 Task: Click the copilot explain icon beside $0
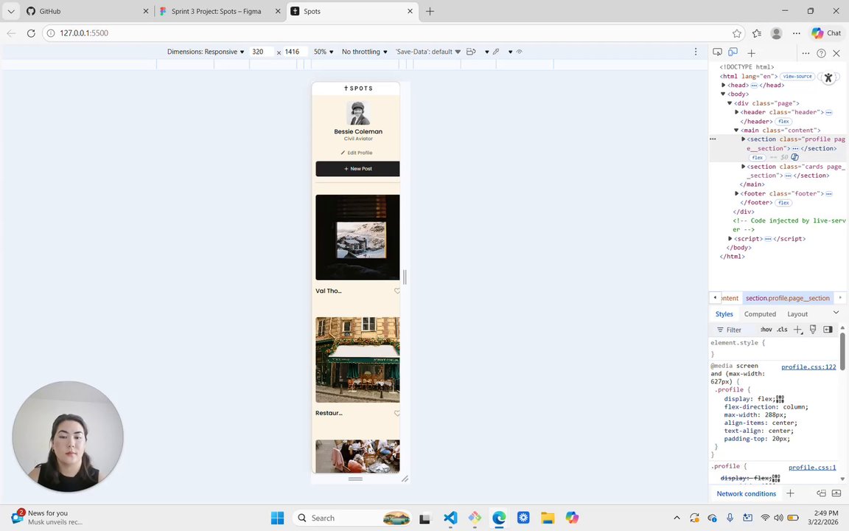795,157
